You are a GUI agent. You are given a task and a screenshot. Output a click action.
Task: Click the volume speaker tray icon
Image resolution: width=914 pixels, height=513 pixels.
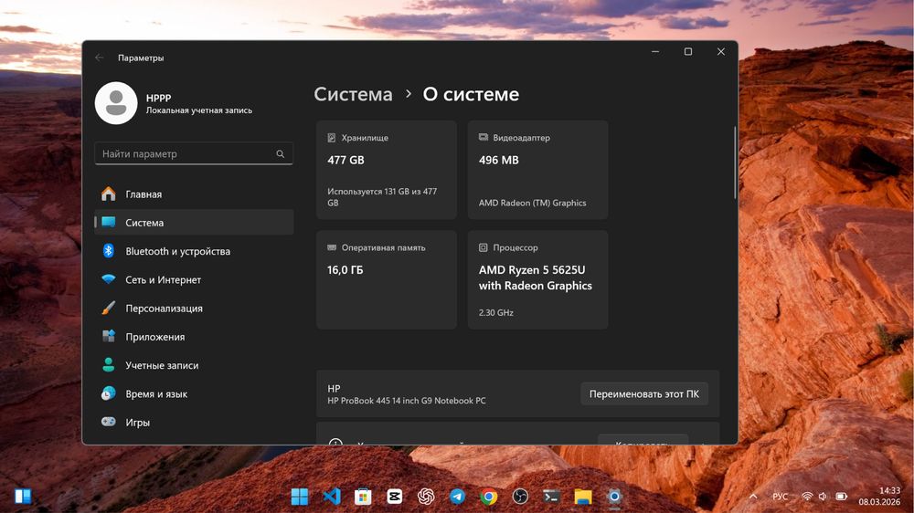tap(823, 497)
